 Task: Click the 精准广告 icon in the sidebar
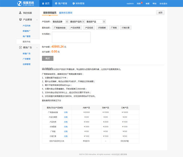[x=20, y=47]
